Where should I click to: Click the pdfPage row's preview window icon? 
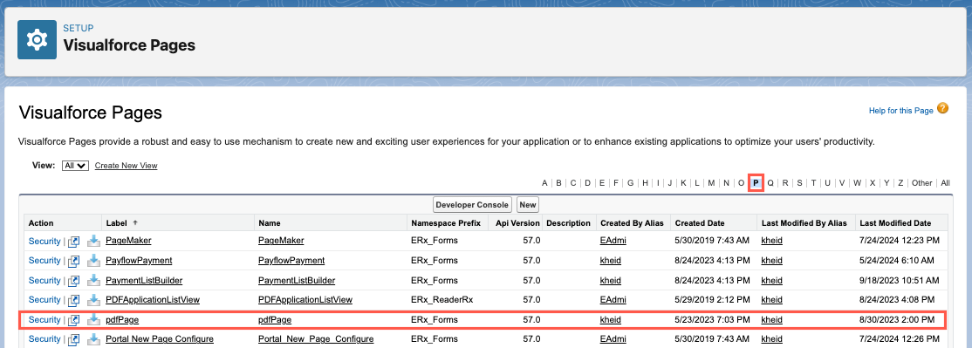coord(74,320)
